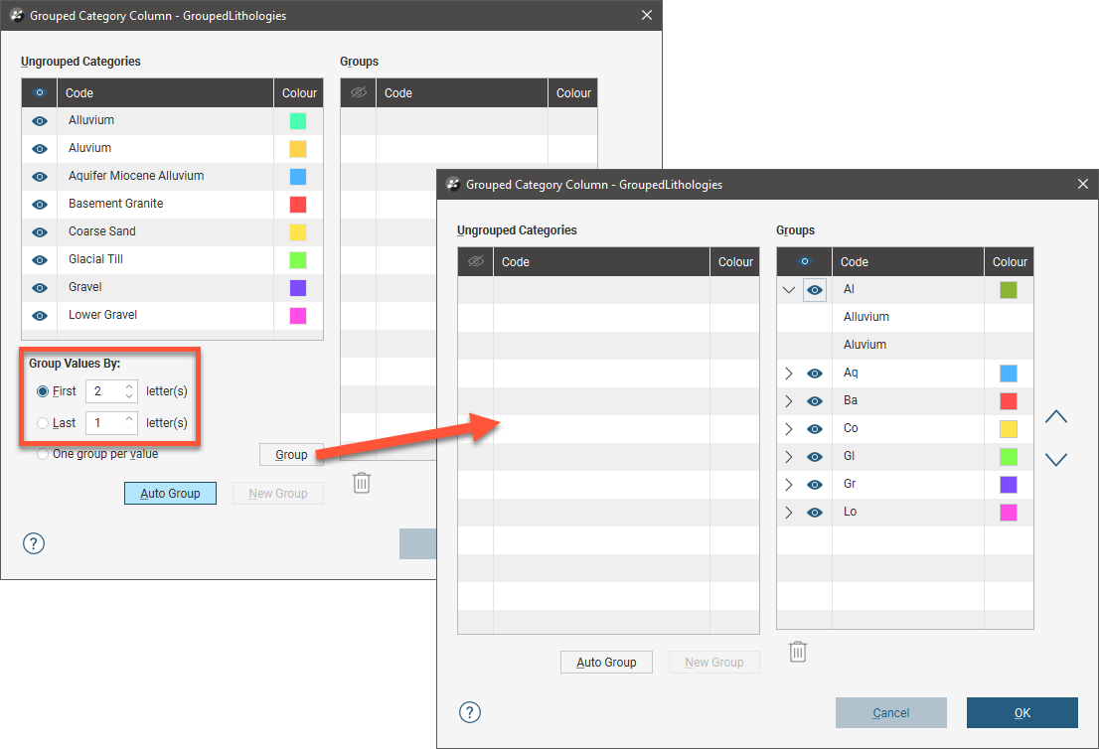Click the help icon in the back dialog
This screenshot has width=1099, height=749.
(x=34, y=543)
